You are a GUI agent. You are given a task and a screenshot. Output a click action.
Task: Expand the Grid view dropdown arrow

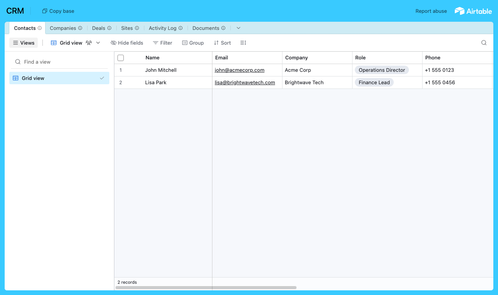(98, 43)
